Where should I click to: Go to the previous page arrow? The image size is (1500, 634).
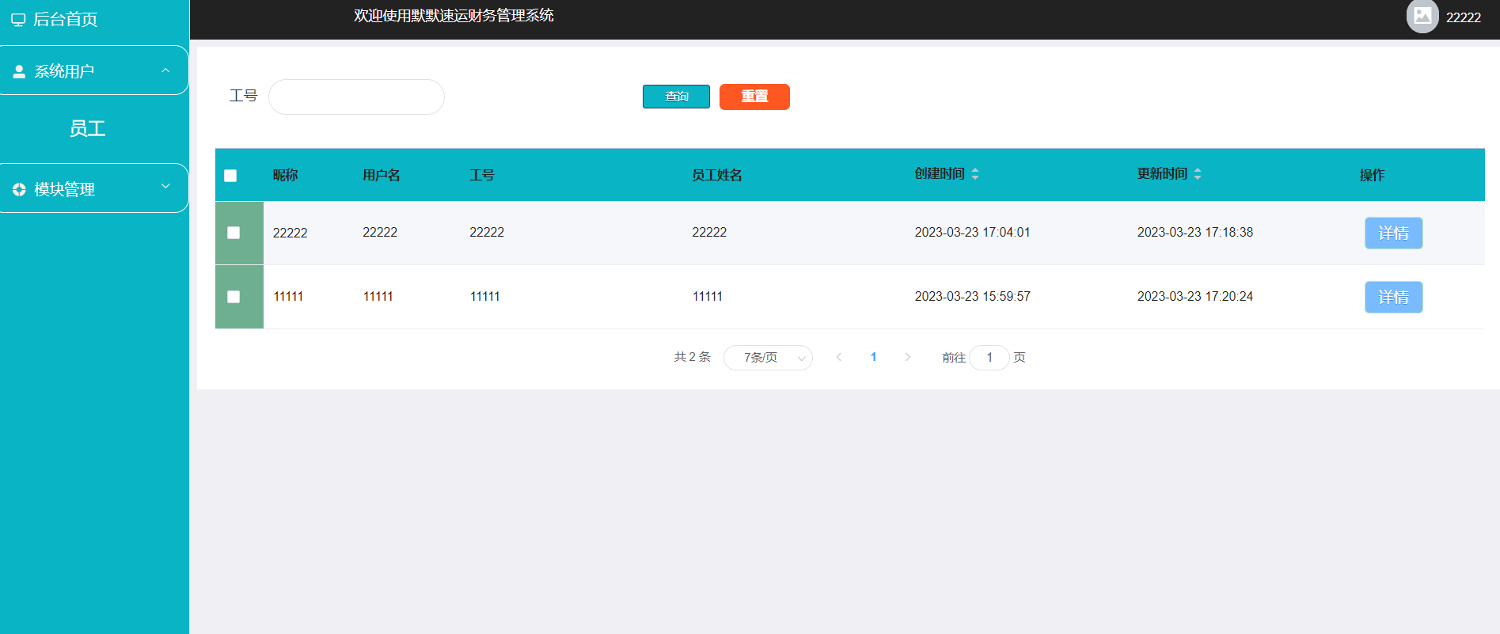(x=839, y=357)
